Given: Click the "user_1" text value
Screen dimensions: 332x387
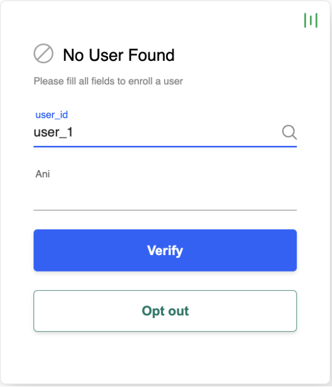Looking at the screenshot, I should click(53, 132).
